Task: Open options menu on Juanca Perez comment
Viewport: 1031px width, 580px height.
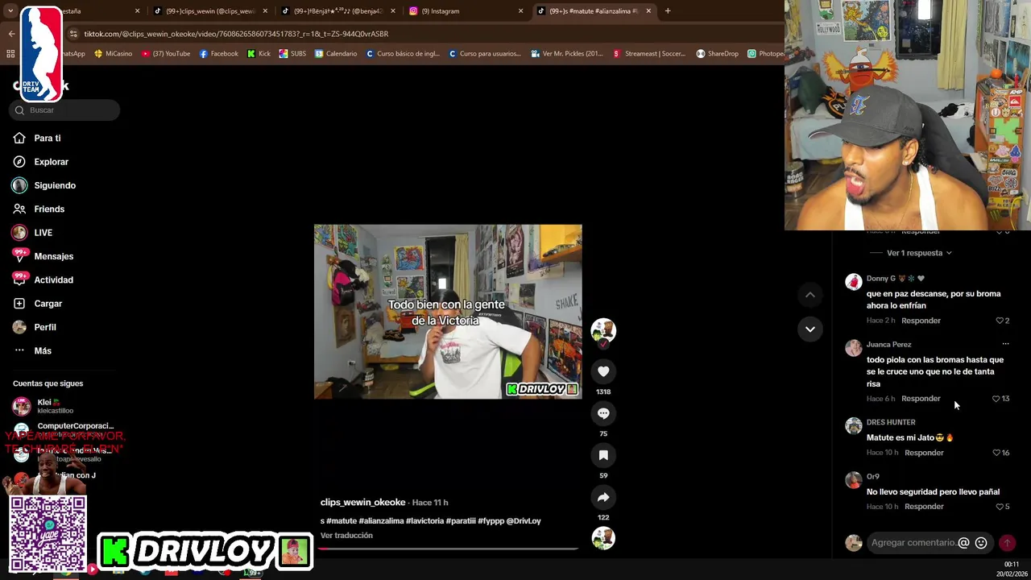Action: tap(1005, 344)
